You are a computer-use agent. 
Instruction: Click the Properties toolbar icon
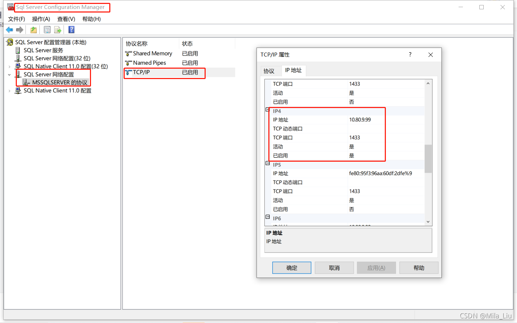47,30
